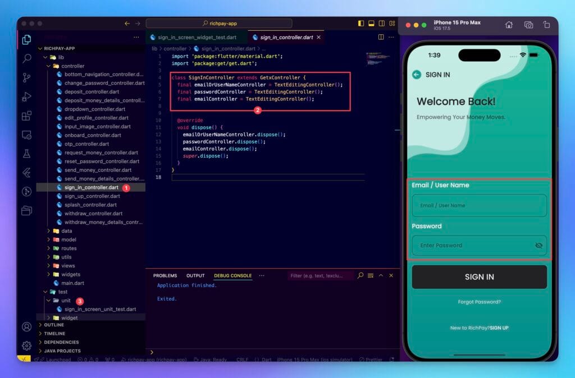Screen dimensions: 575x378
Task: Open the Source Control view
Action: [26, 77]
